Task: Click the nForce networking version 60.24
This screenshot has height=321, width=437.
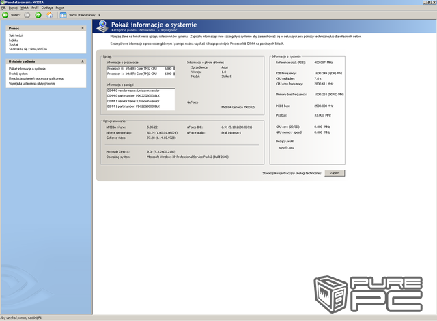Action: coord(163,133)
